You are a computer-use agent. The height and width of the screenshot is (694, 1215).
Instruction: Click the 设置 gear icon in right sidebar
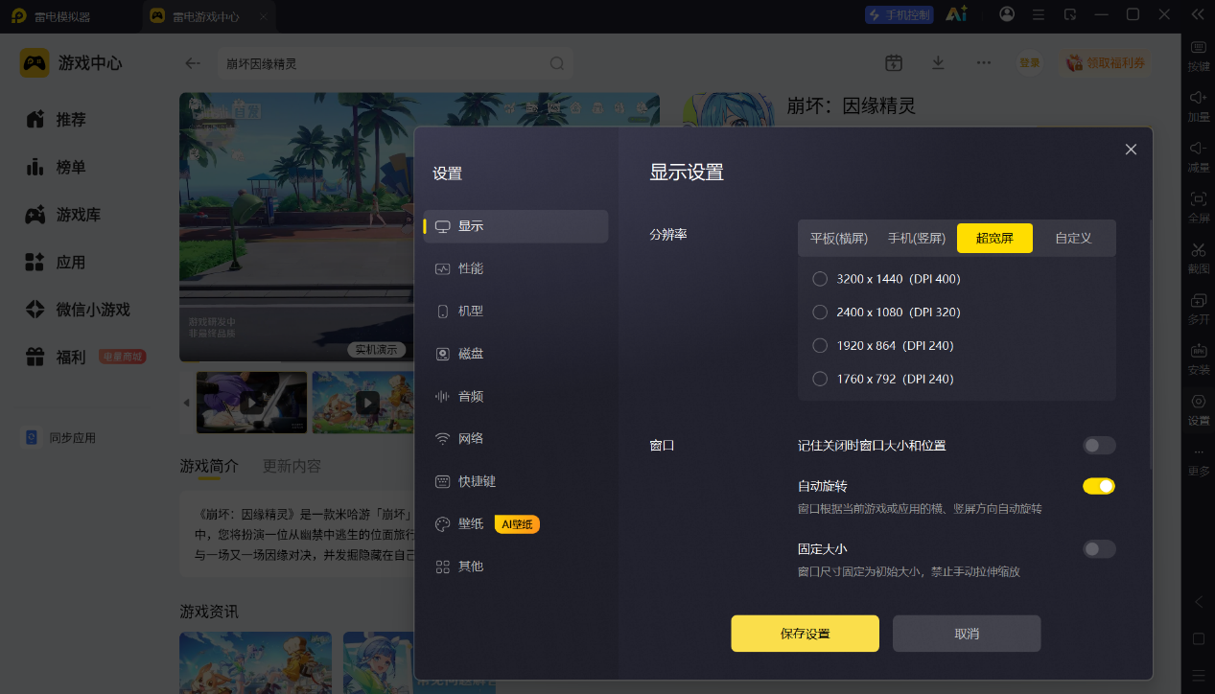point(1198,402)
